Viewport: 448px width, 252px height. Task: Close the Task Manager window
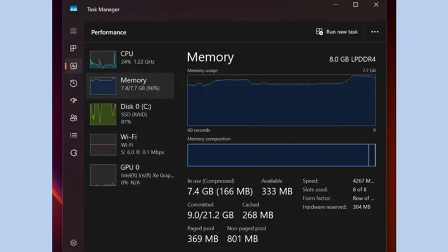(x=376, y=4)
